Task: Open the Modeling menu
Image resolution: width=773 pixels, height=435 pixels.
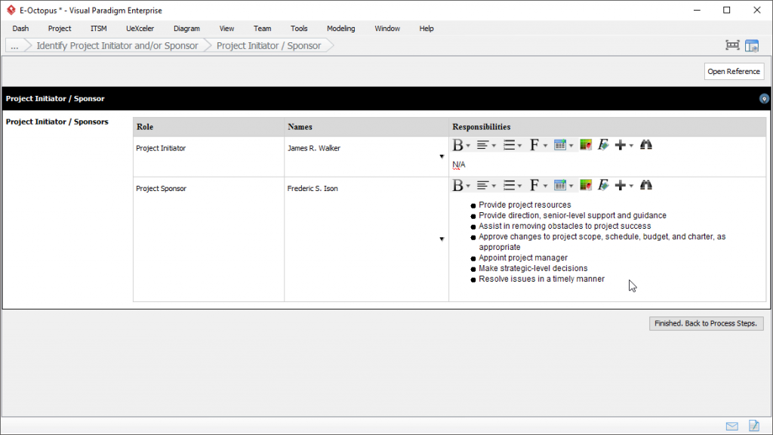Action: click(x=340, y=28)
